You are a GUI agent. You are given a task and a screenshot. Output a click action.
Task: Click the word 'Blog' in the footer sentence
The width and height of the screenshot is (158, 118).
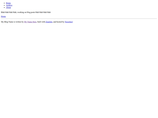point(6,22)
